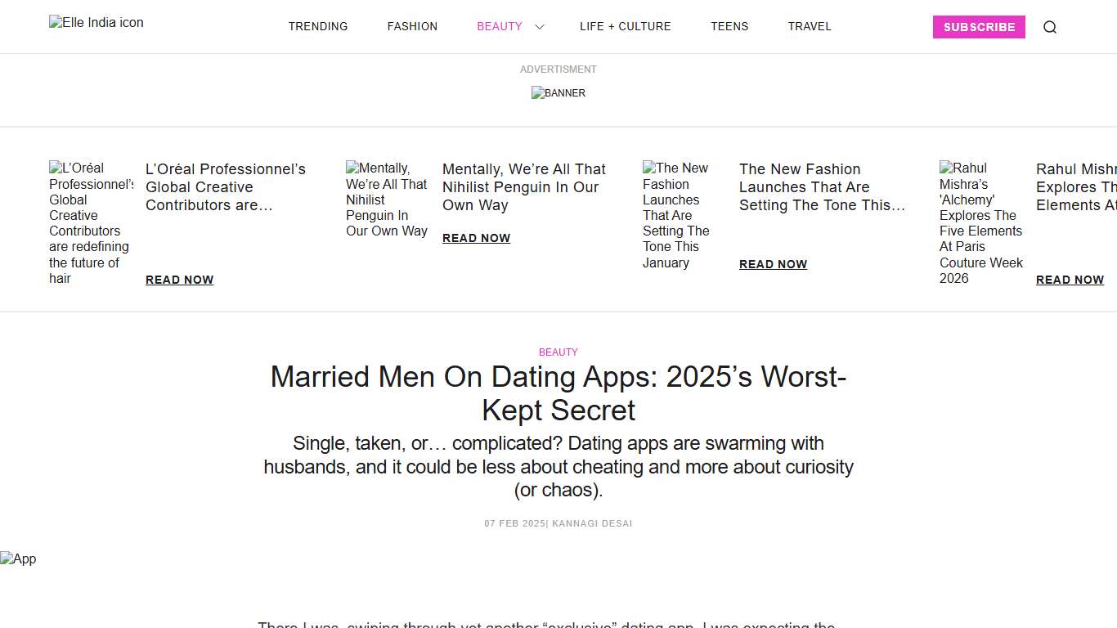Screen dimensions: 1117x628
Task: Click headline The New Fashion Launches
Action: pos(821,187)
